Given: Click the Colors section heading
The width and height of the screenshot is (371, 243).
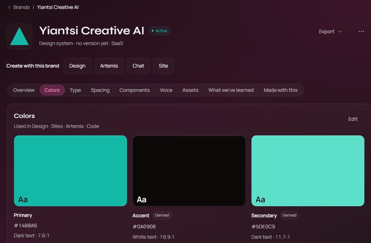Looking at the screenshot, I should (24, 116).
